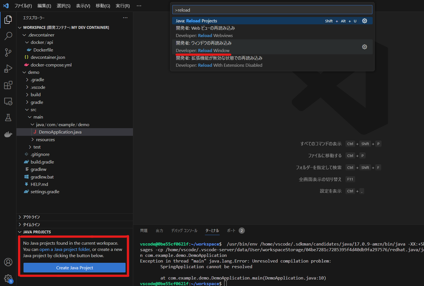The width and height of the screenshot is (424, 286).
Task: Switch to the 出力 panel tab
Action: pyautogui.click(x=160, y=231)
